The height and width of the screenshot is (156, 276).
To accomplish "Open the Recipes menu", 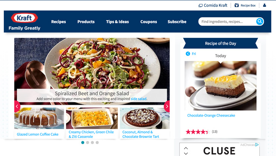I will (x=59, y=22).
